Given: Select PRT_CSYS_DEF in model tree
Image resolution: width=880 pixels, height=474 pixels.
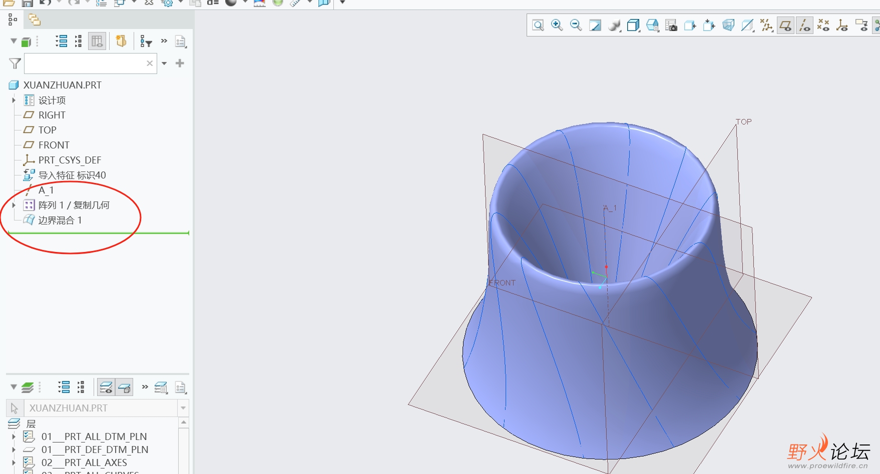Looking at the screenshot, I should tap(70, 160).
